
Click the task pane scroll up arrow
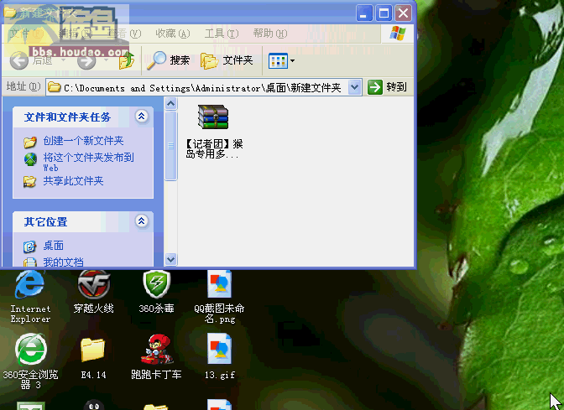(x=171, y=103)
